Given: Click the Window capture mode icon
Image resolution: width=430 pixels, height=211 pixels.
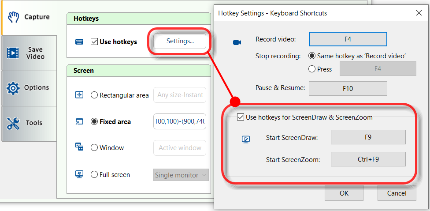Looking at the screenshot, I should click(x=79, y=148).
